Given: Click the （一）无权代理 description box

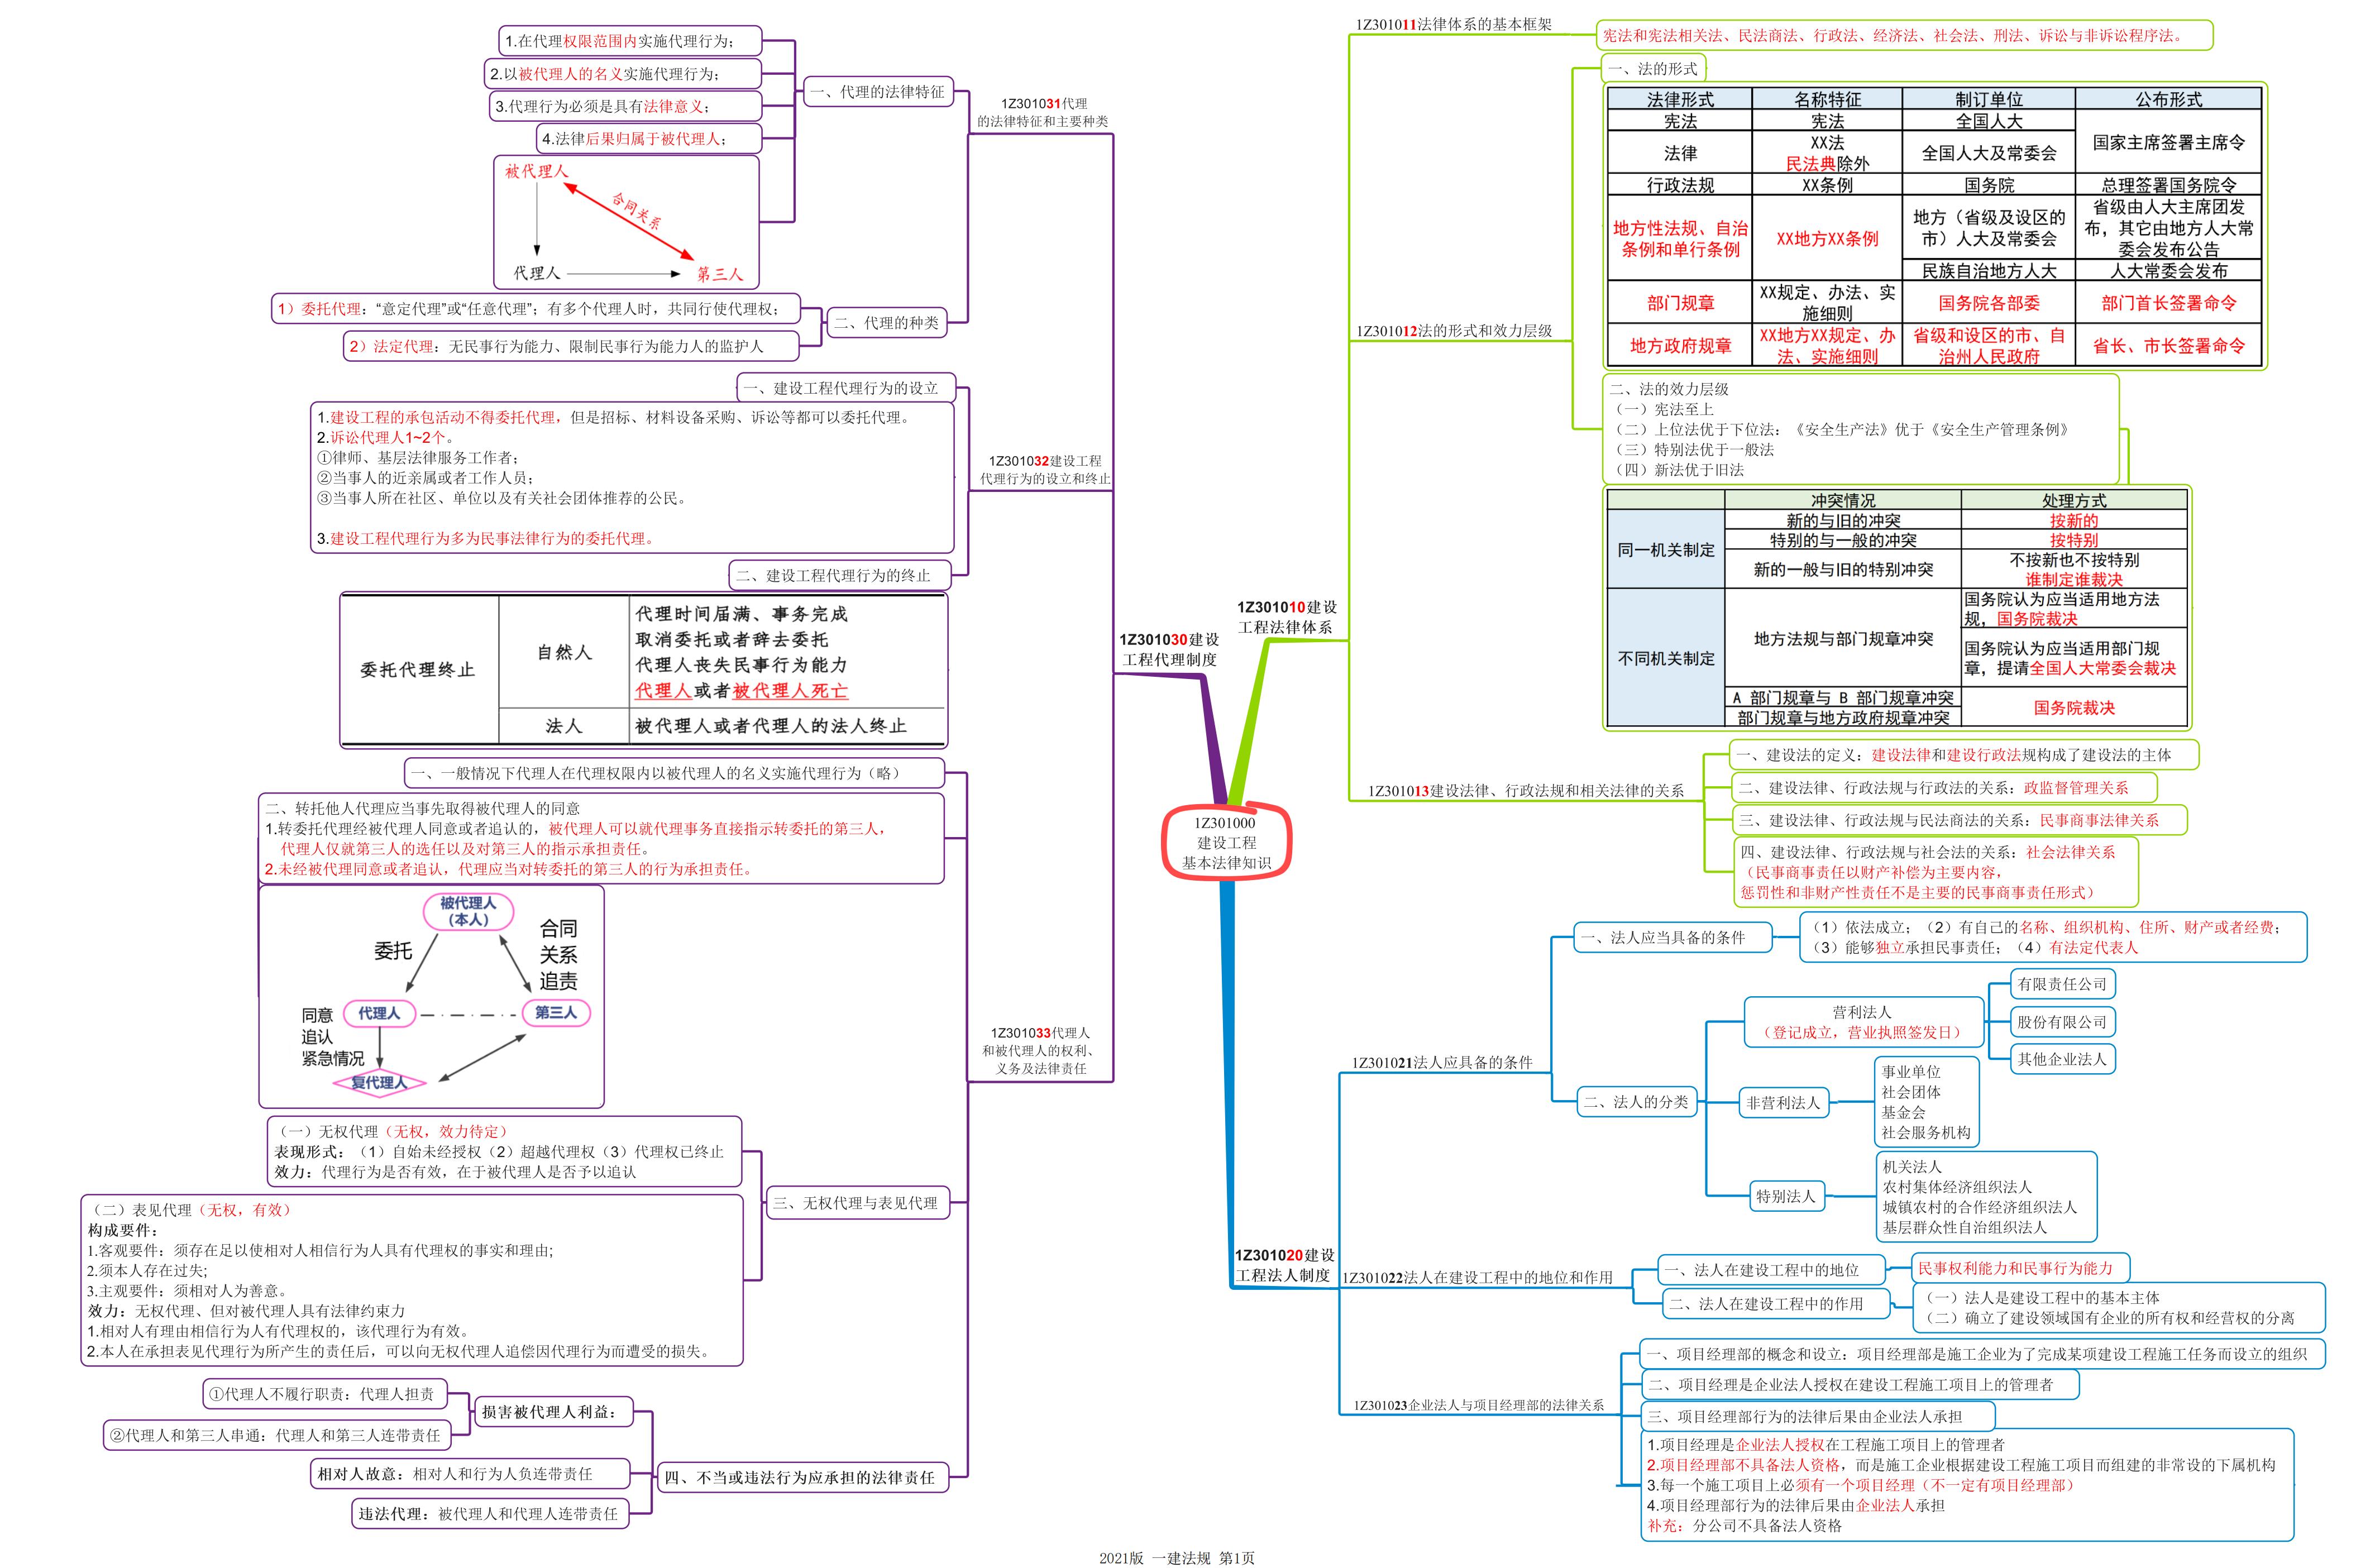Looking at the screenshot, I should 505,1151.
